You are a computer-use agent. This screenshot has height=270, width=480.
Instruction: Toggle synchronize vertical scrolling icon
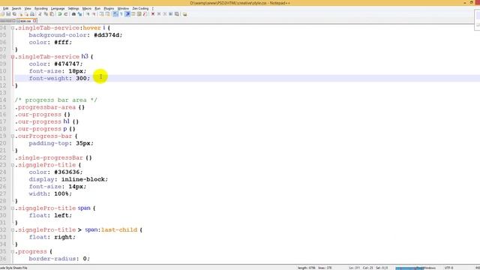click(102, 14)
